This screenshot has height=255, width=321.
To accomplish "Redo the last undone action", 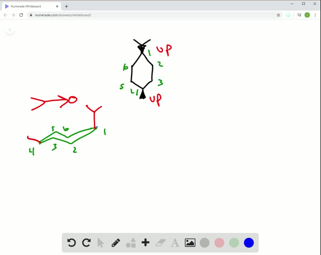I will click(86, 242).
